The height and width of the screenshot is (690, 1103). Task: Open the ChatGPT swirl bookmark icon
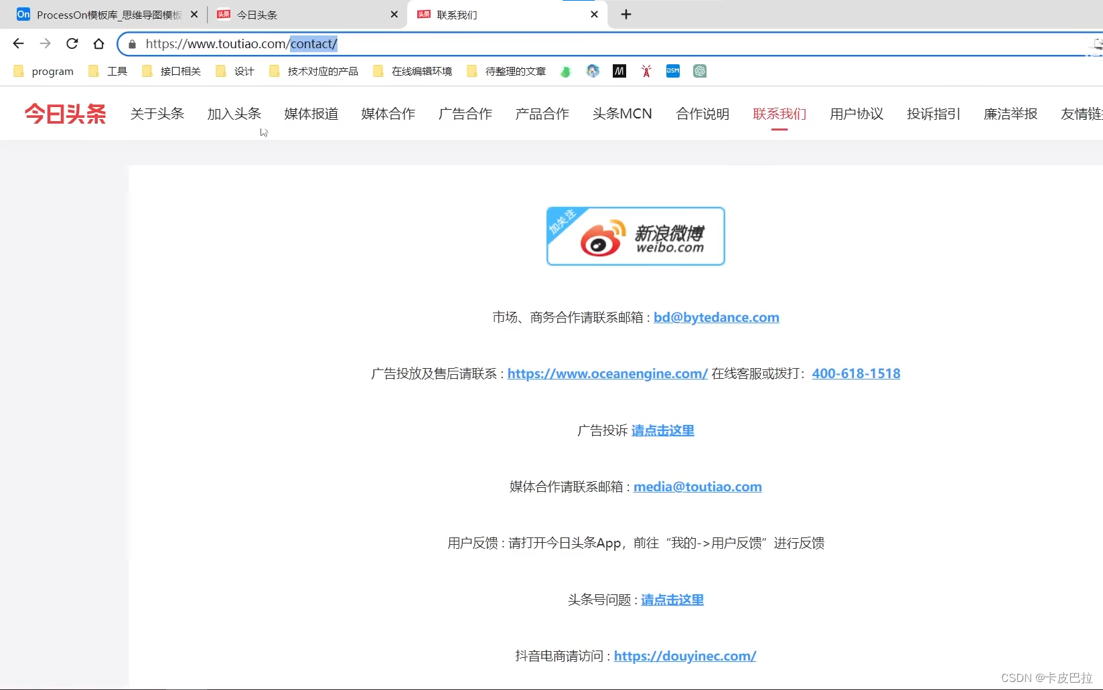click(700, 71)
